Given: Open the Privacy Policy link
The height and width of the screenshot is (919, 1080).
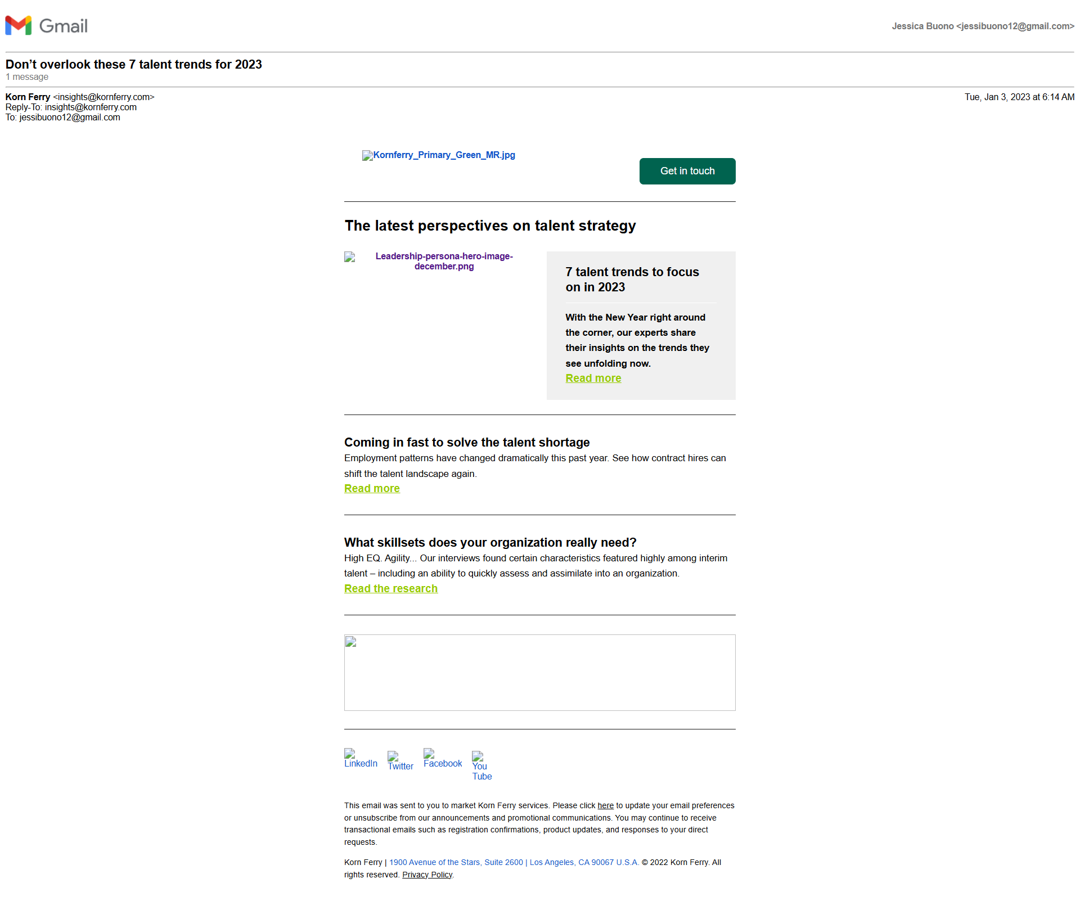Looking at the screenshot, I should tap(427, 875).
